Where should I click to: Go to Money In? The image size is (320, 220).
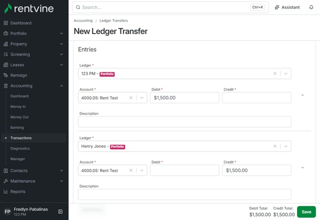pyautogui.click(x=18, y=107)
